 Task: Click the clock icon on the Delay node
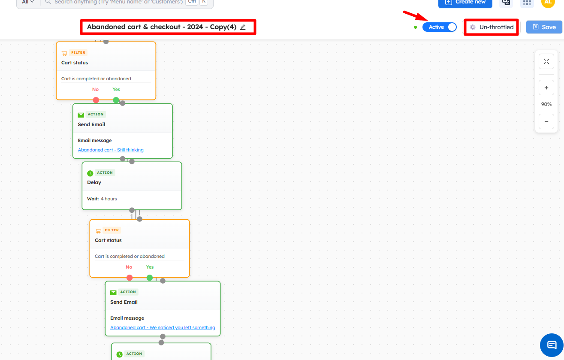tap(90, 173)
